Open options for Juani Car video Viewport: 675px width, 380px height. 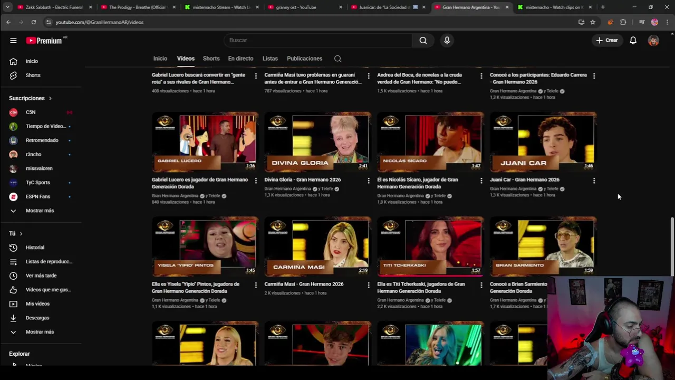point(594,180)
